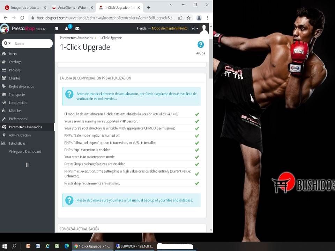Open Word from the taskbar
Image resolution: width=335 pixels, height=251 pixels.
point(38,246)
